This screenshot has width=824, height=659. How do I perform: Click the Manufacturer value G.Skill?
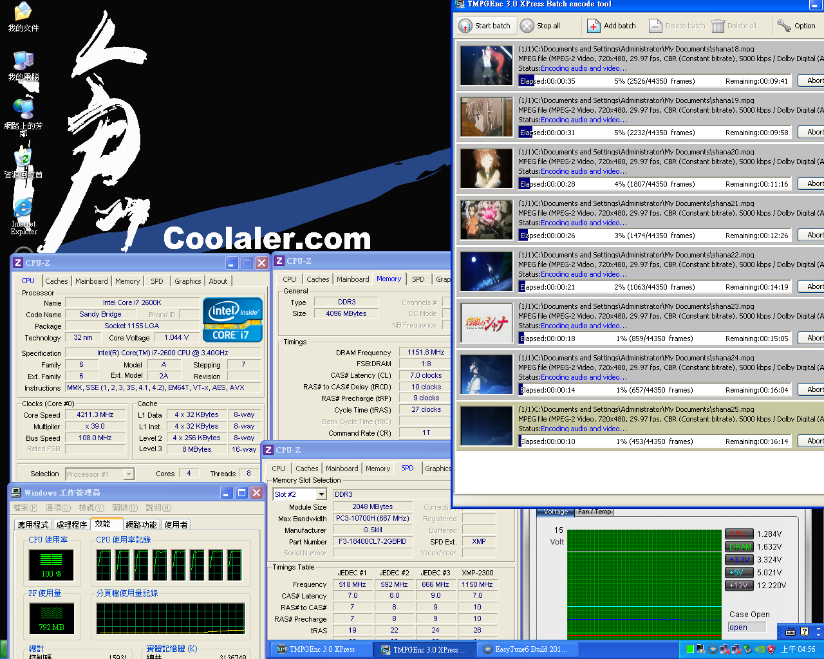[373, 530]
